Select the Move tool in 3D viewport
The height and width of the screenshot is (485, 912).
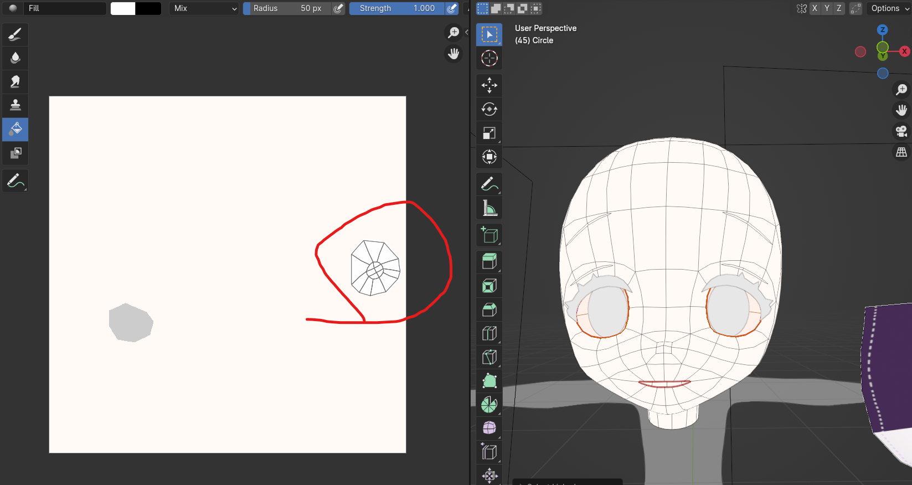click(x=490, y=85)
